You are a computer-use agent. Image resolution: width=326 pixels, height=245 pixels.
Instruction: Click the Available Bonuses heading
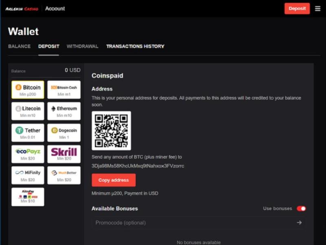pos(115,209)
